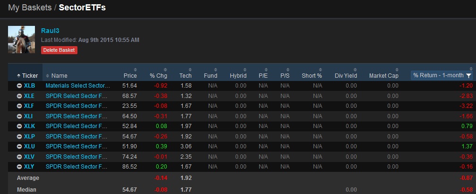Select XLV price 74.24
This screenshot has height=194, width=476.
pyautogui.click(x=129, y=157)
